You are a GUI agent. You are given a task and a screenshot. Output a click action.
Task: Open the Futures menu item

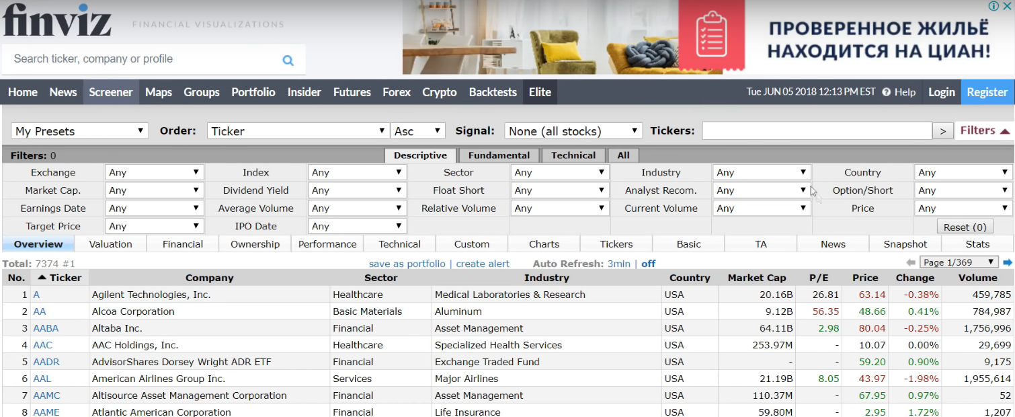tap(352, 92)
